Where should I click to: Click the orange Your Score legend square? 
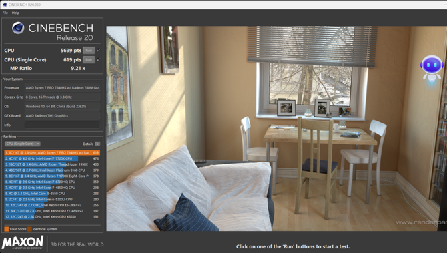[6, 229]
